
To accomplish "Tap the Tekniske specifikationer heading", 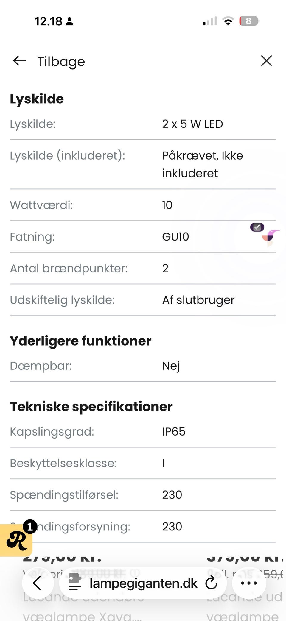I will pos(91,406).
